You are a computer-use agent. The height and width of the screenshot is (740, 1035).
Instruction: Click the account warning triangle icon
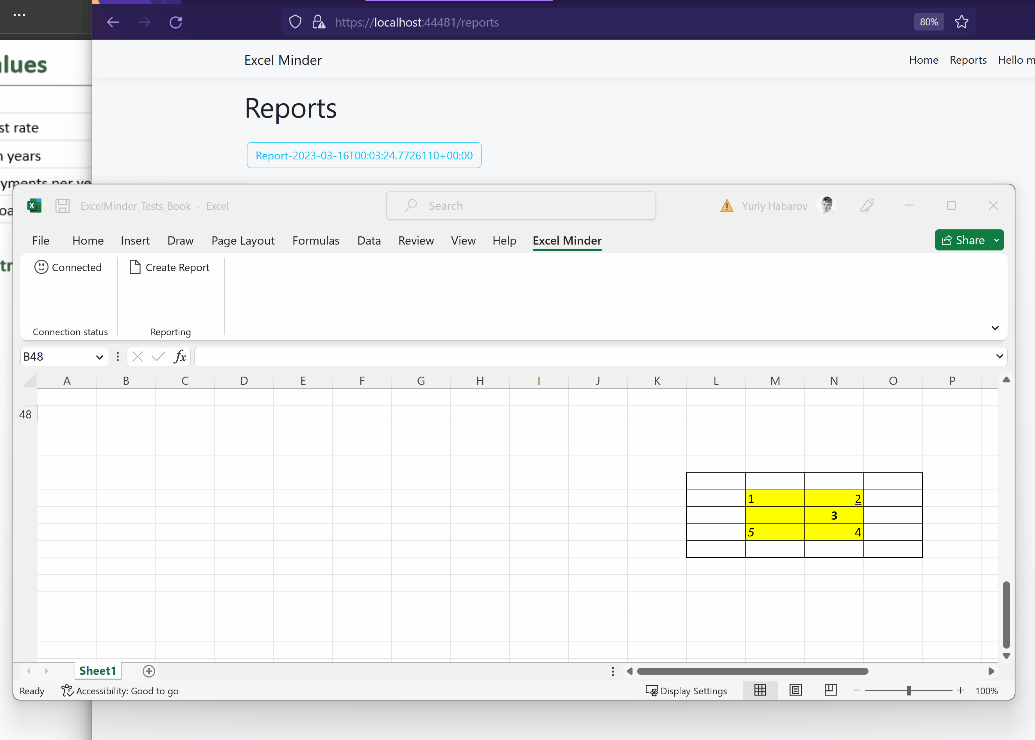(x=727, y=206)
